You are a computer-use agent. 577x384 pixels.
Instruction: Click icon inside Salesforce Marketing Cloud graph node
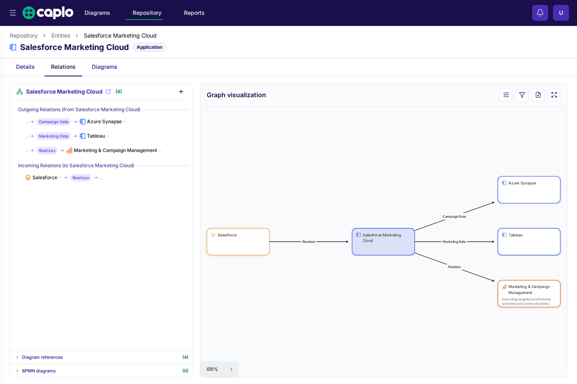tap(358, 235)
